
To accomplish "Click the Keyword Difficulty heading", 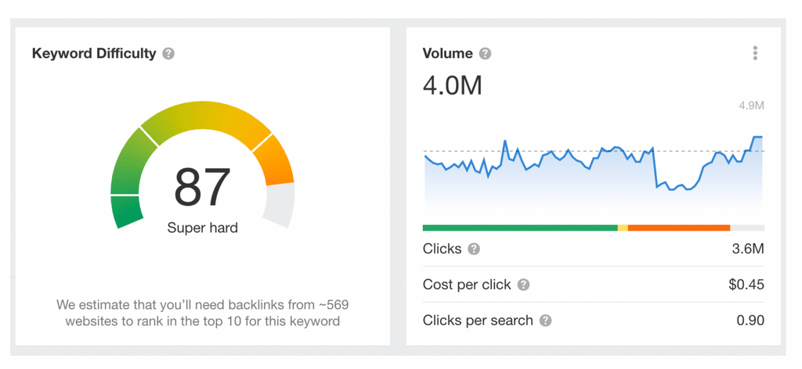I will (x=94, y=54).
